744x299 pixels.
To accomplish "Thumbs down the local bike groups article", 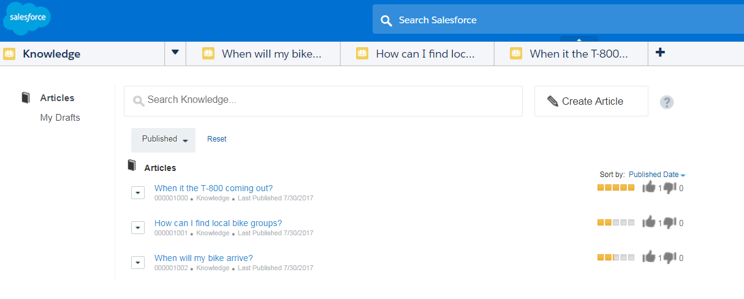I will [670, 223].
